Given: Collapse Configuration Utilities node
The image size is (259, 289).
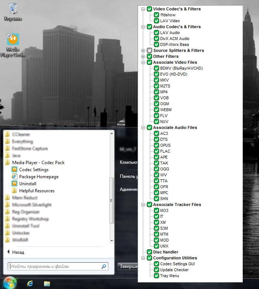Looking at the screenshot, I should [143, 258].
